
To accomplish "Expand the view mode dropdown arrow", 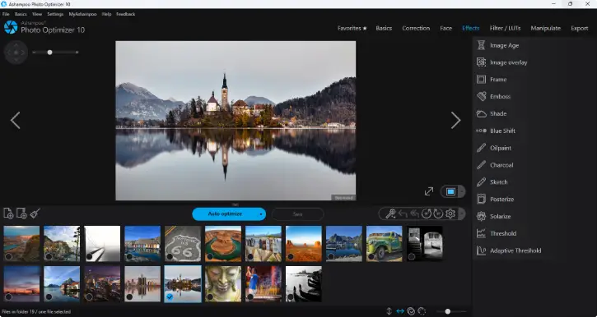I will pos(461,191).
